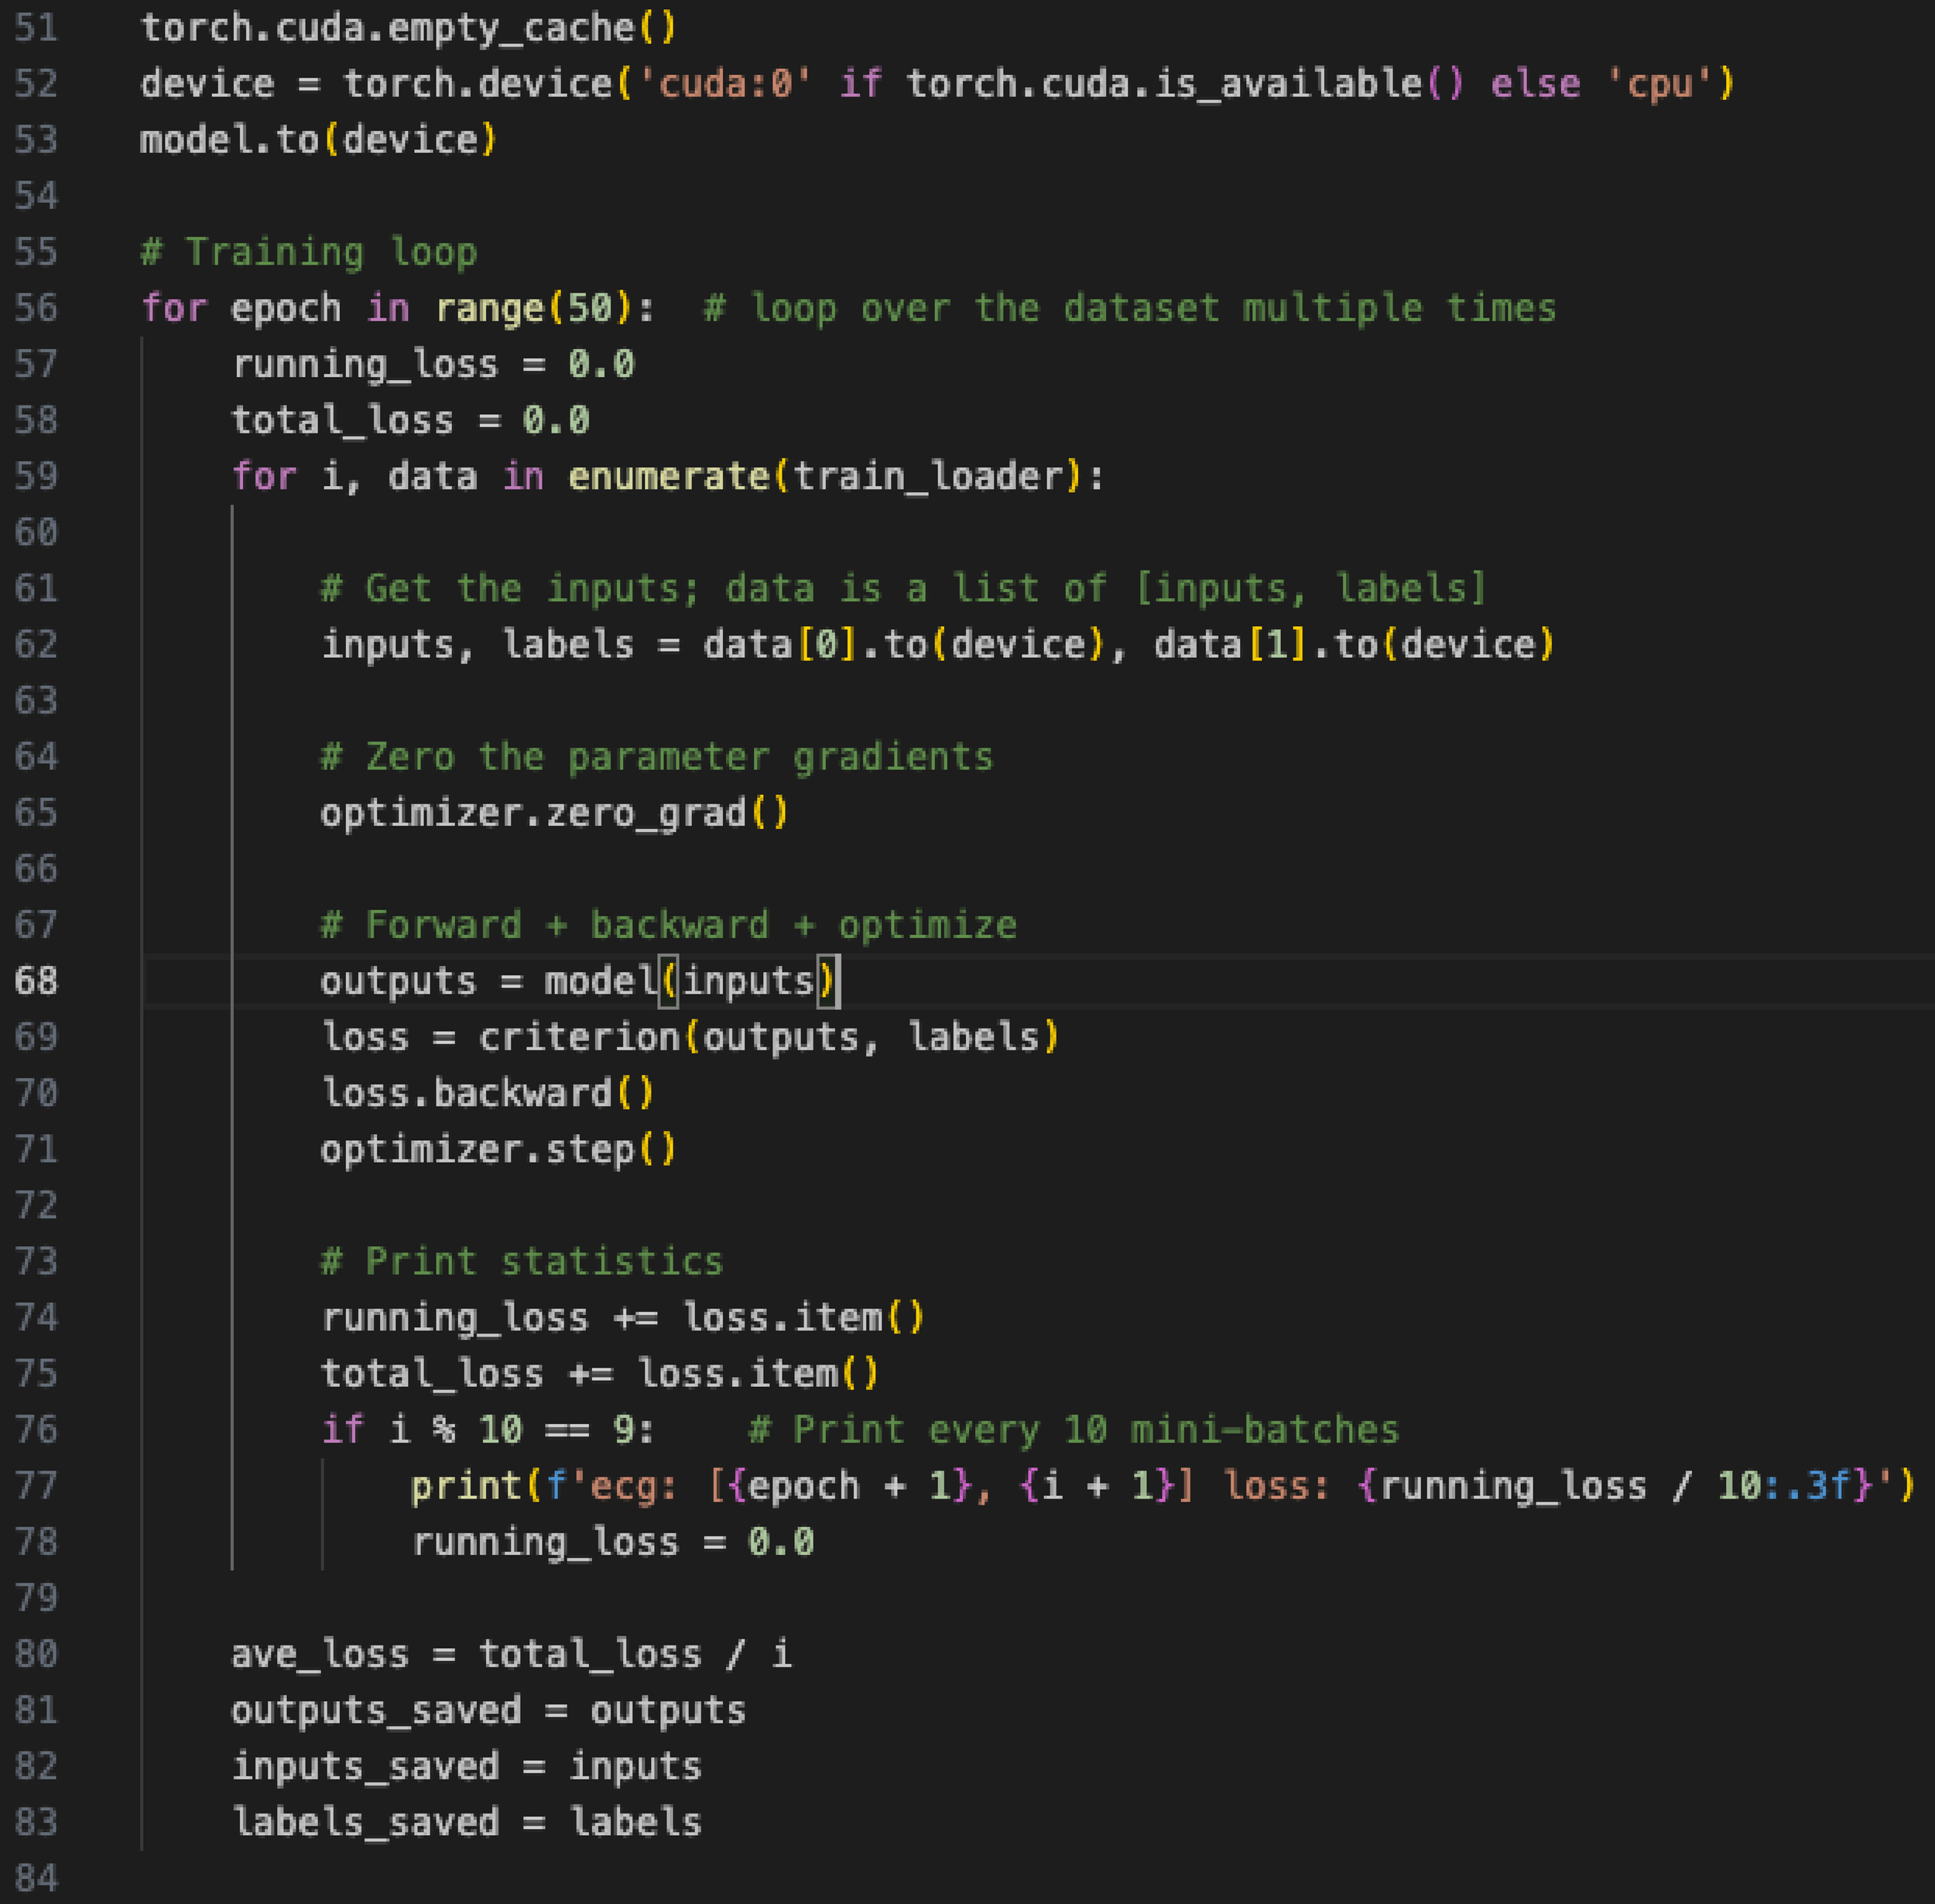
Task: Click 'optimizer.zero_grad' on line 65
Action: [534, 813]
